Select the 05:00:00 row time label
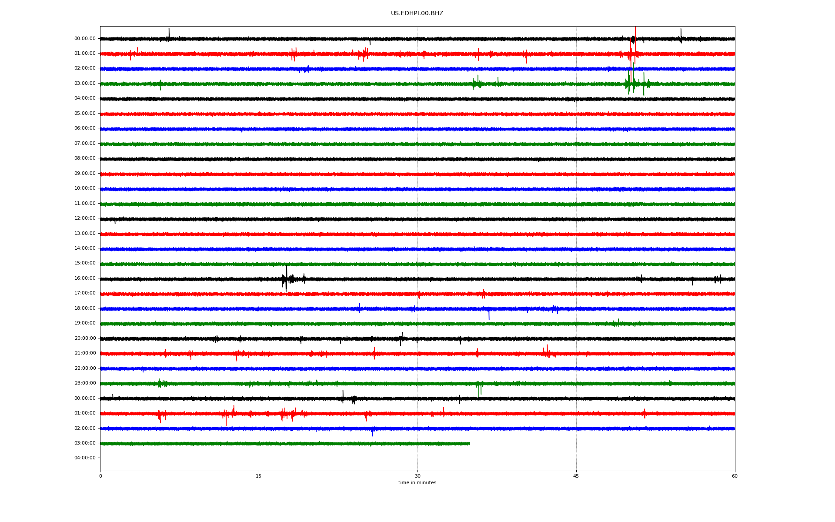 tap(85, 114)
